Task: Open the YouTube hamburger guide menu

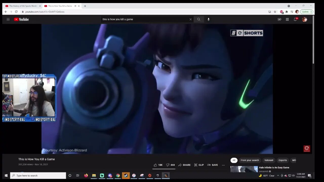Action: pos(8,19)
